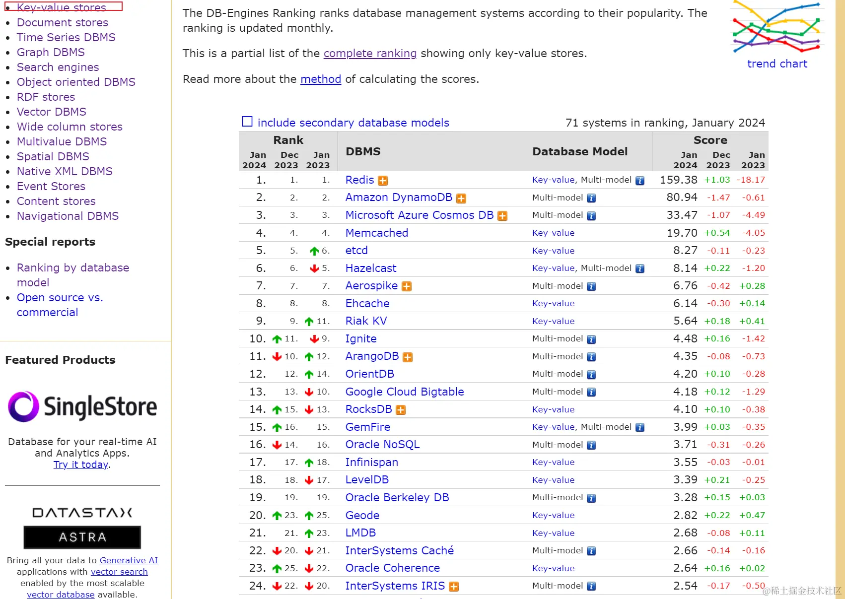Click the info icon in InterSystems Caché row

coord(591,551)
